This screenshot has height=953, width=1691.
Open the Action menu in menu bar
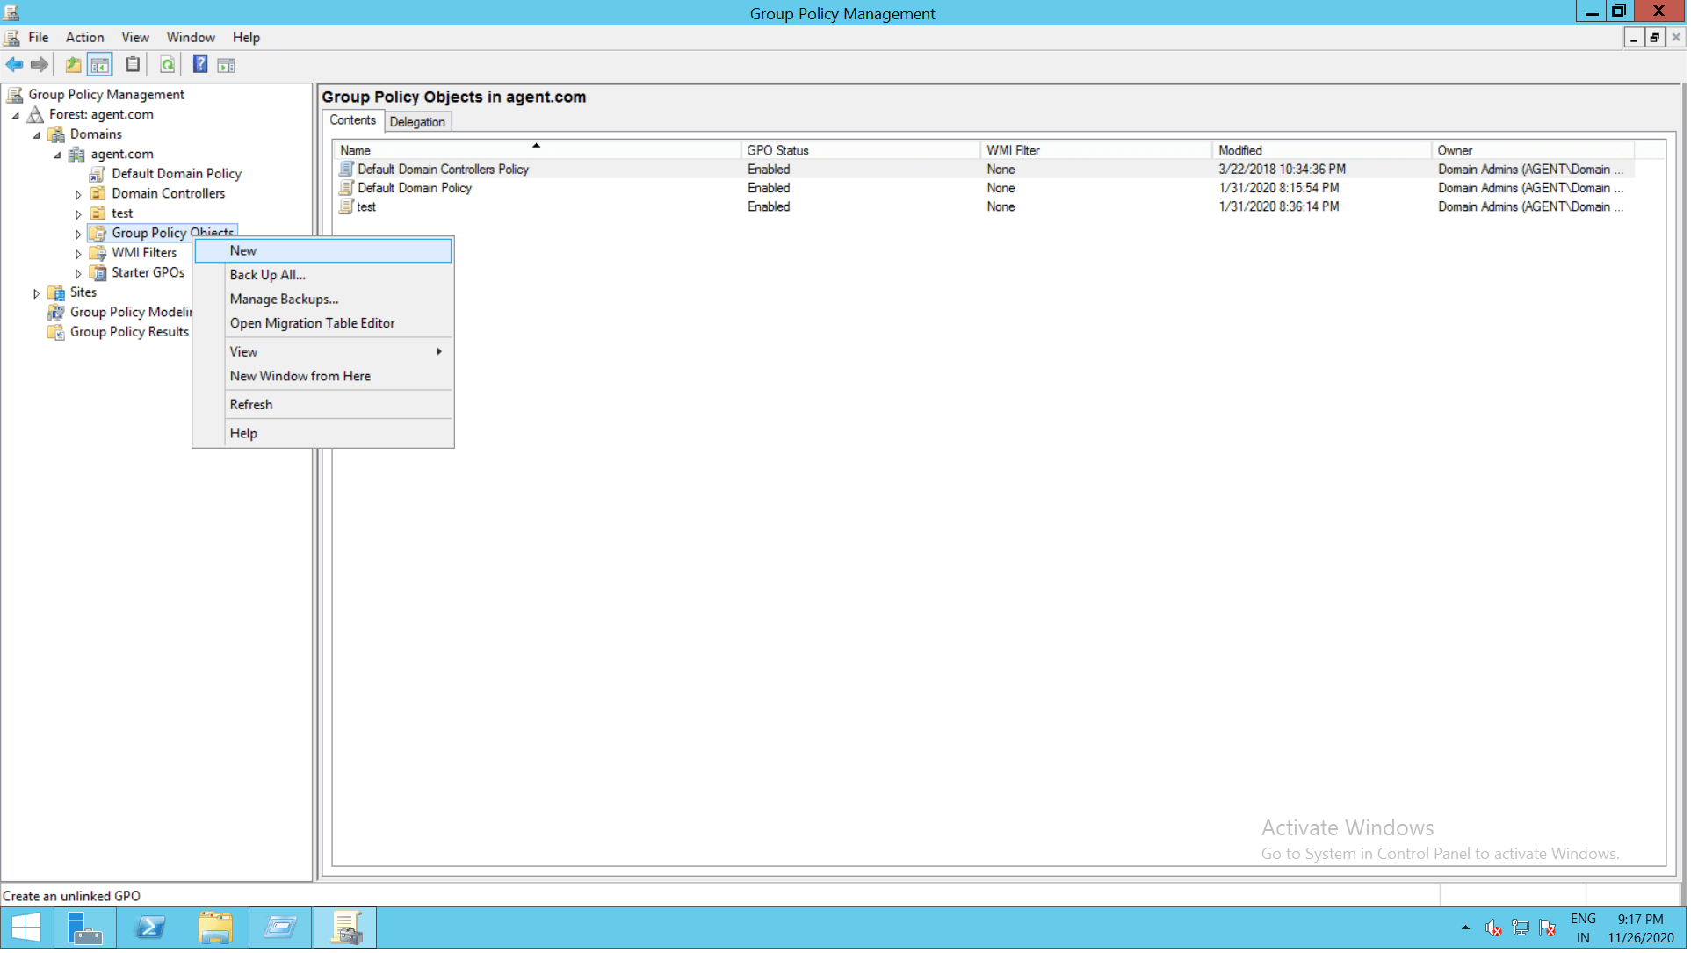[84, 38]
